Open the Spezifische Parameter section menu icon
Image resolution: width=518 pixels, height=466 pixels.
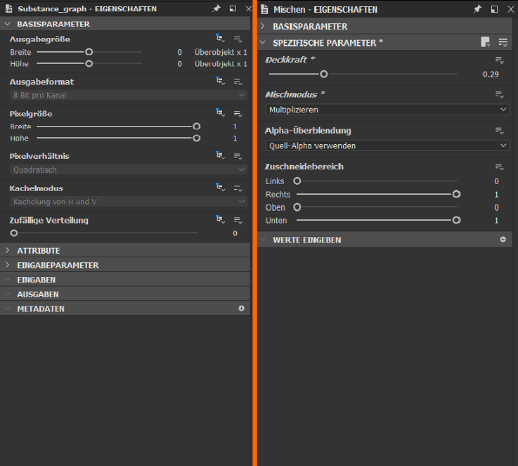coord(503,42)
